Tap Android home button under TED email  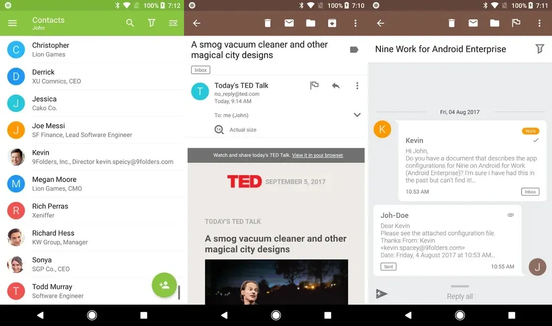(x=276, y=315)
